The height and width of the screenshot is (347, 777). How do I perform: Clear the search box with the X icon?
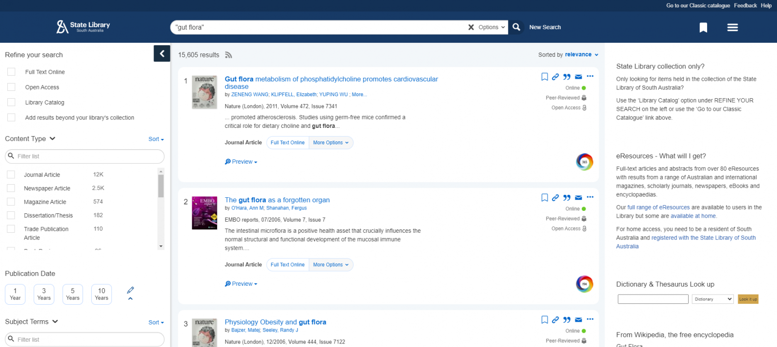coord(471,27)
